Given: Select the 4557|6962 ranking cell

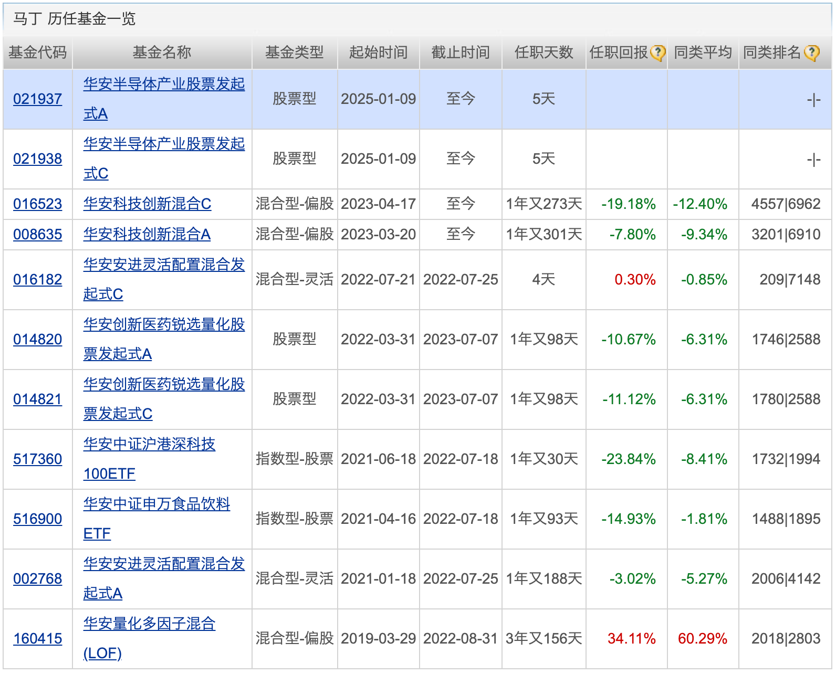Looking at the screenshot, I should tap(786, 204).
